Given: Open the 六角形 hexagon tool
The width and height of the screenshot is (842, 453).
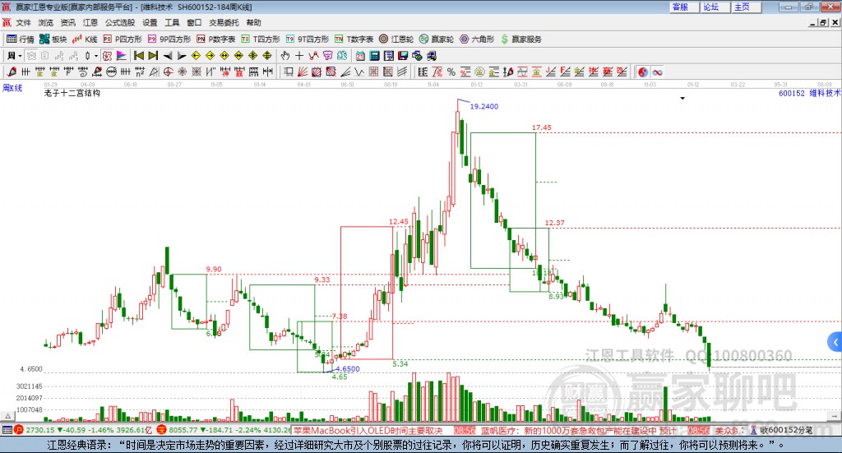Looking at the screenshot, I should tap(477, 39).
